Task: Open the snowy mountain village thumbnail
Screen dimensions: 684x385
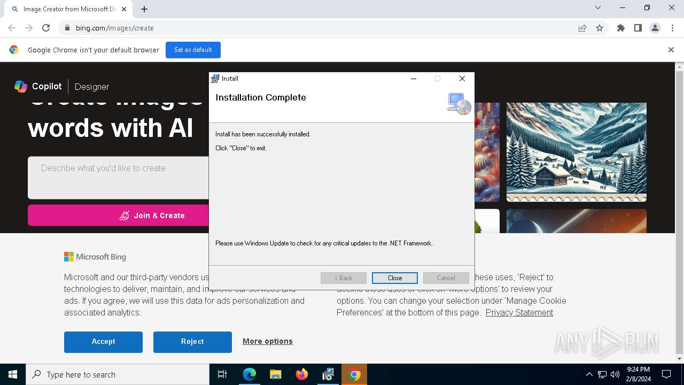Action: point(577,152)
